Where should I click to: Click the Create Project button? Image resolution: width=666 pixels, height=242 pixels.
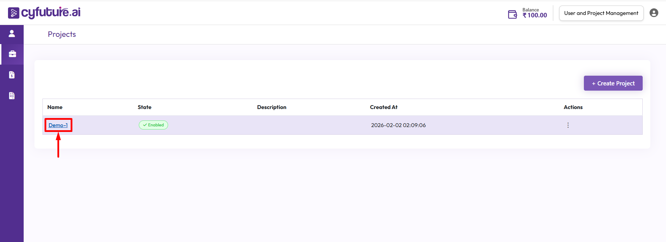point(613,83)
